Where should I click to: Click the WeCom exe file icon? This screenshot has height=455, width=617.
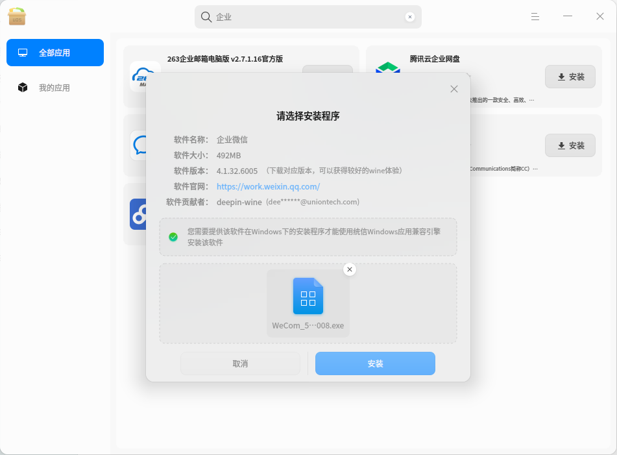(308, 296)
